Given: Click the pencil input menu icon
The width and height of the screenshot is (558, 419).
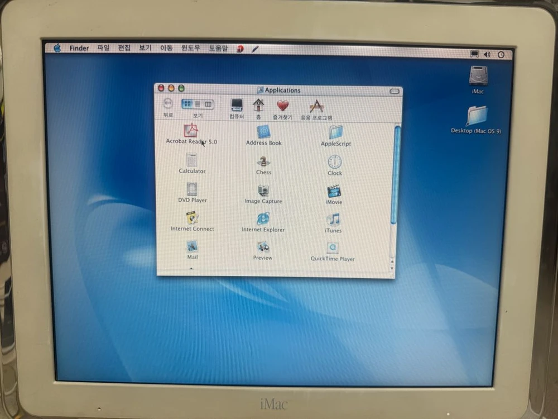Looking at the screenshot, I should coord(255,49).
